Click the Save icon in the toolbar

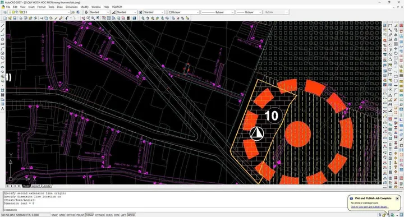click(x=15, y=19)
